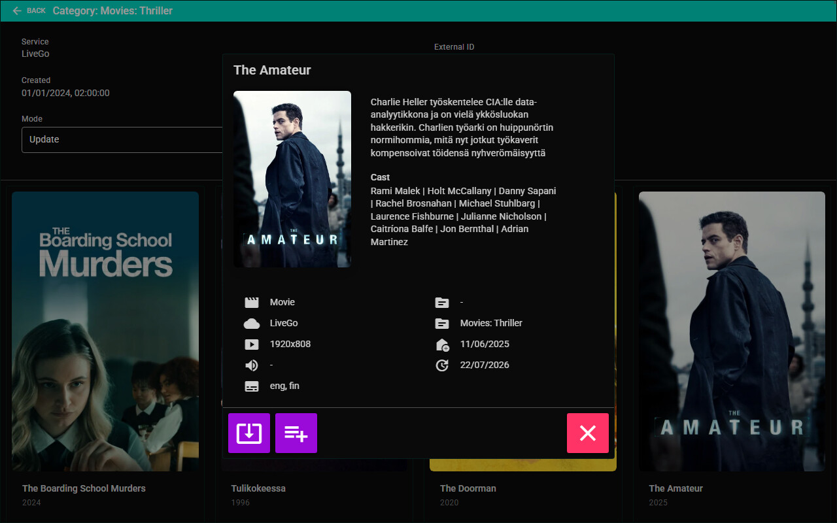Viewport: 837px width, 523px height.
Task: Click the 2025 year under The Amateur card
Action: (x=658, y=503)
